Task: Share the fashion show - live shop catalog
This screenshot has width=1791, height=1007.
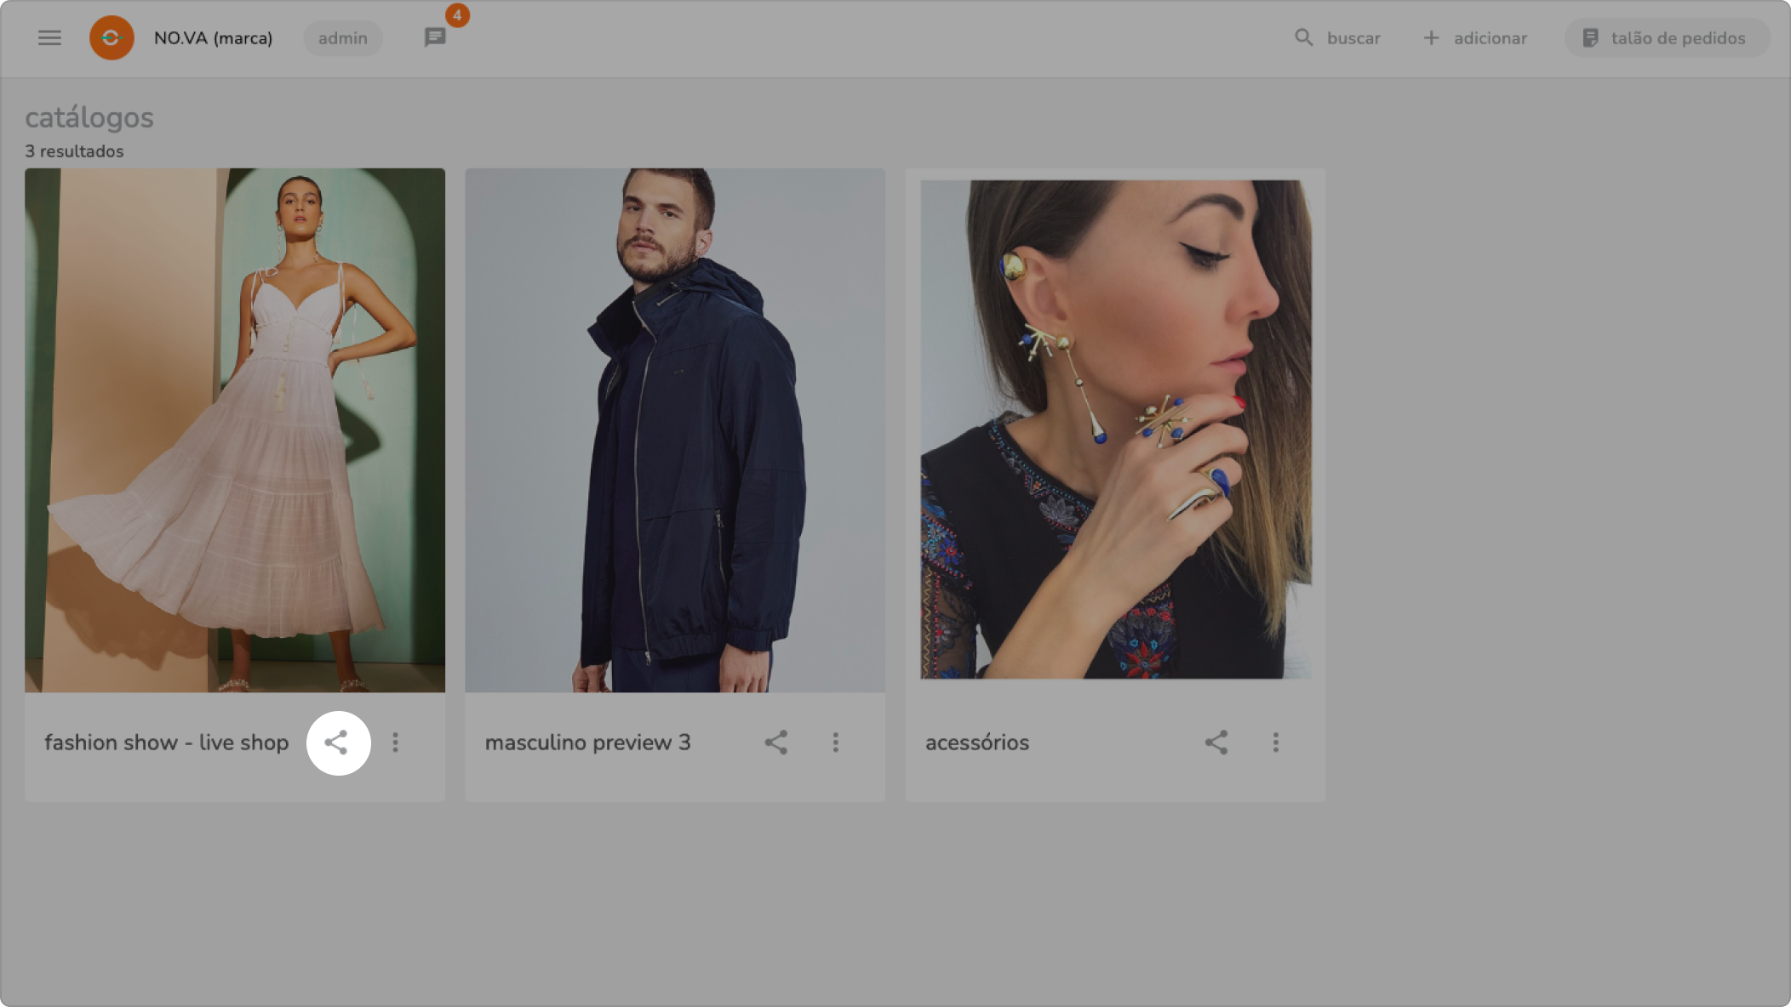Action: (x=338, y=742)
